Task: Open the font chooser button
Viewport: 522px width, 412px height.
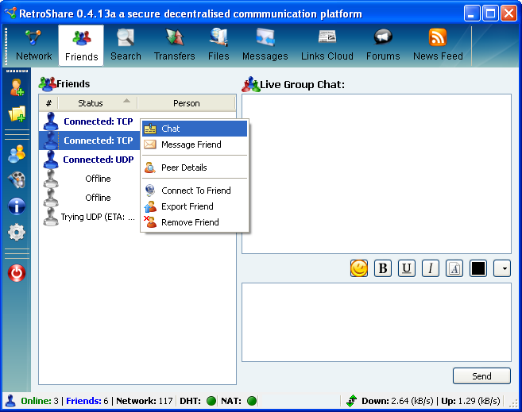Action: (x=454, y=268)
